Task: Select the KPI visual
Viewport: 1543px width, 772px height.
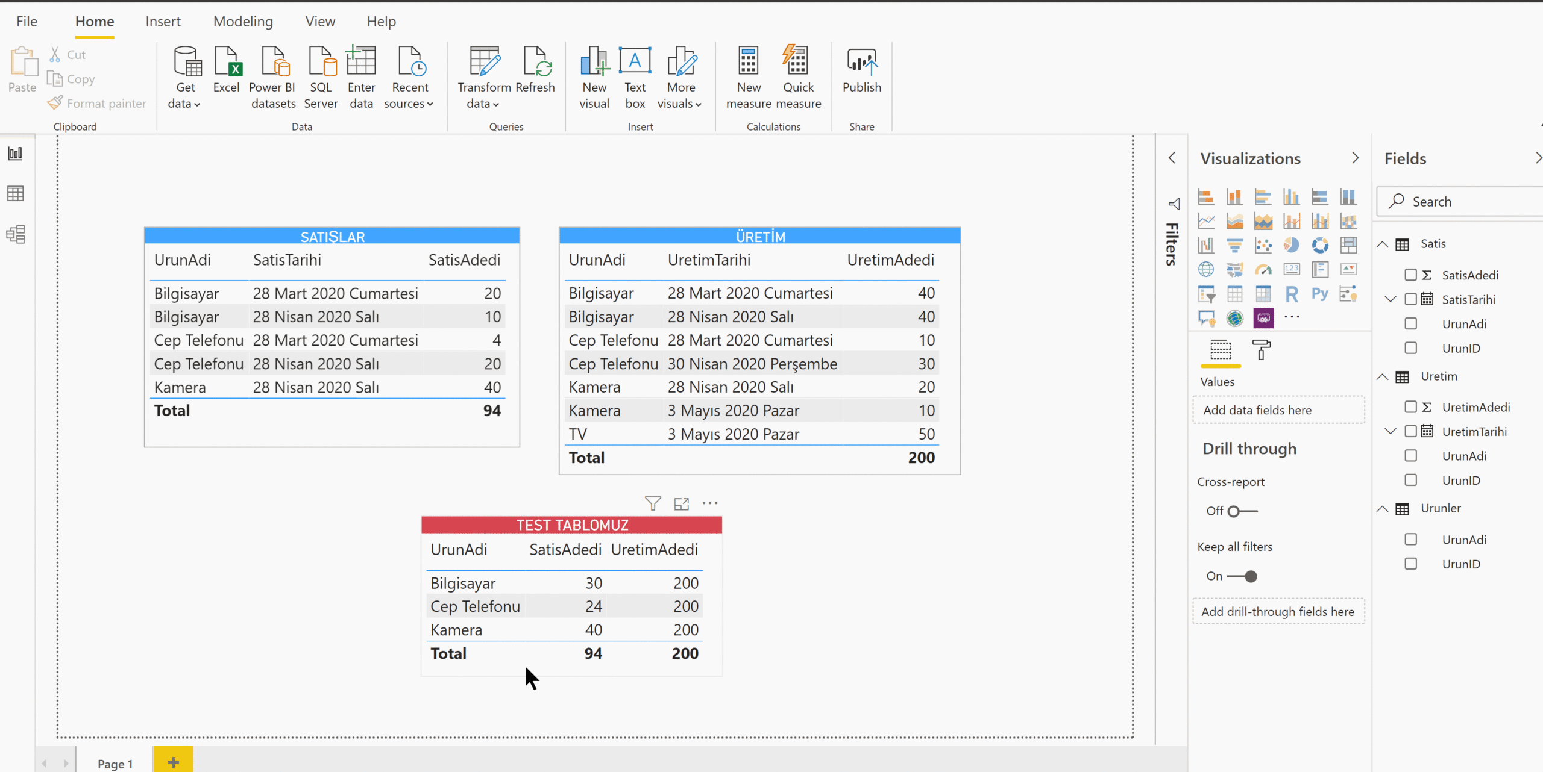Action: (x=1348, y=269)
